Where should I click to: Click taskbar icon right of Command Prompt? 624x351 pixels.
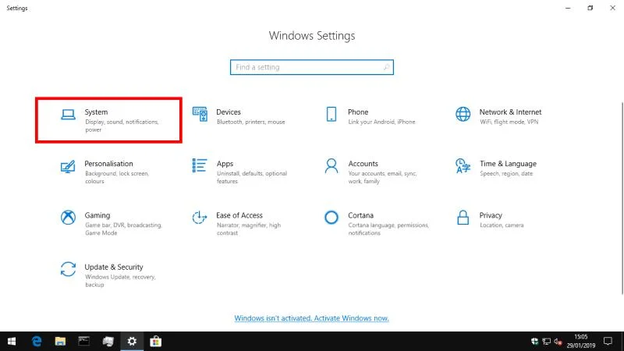pyautogui.click(x=108, y=342)
